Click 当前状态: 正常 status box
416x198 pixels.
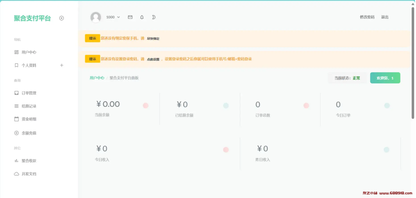click(x=347, y=78)
